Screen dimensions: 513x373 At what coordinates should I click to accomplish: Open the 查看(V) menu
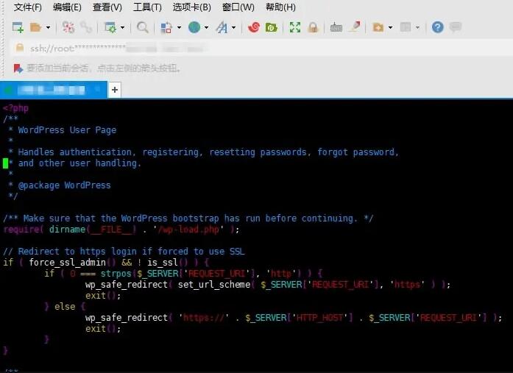click(x=107, y=7)
